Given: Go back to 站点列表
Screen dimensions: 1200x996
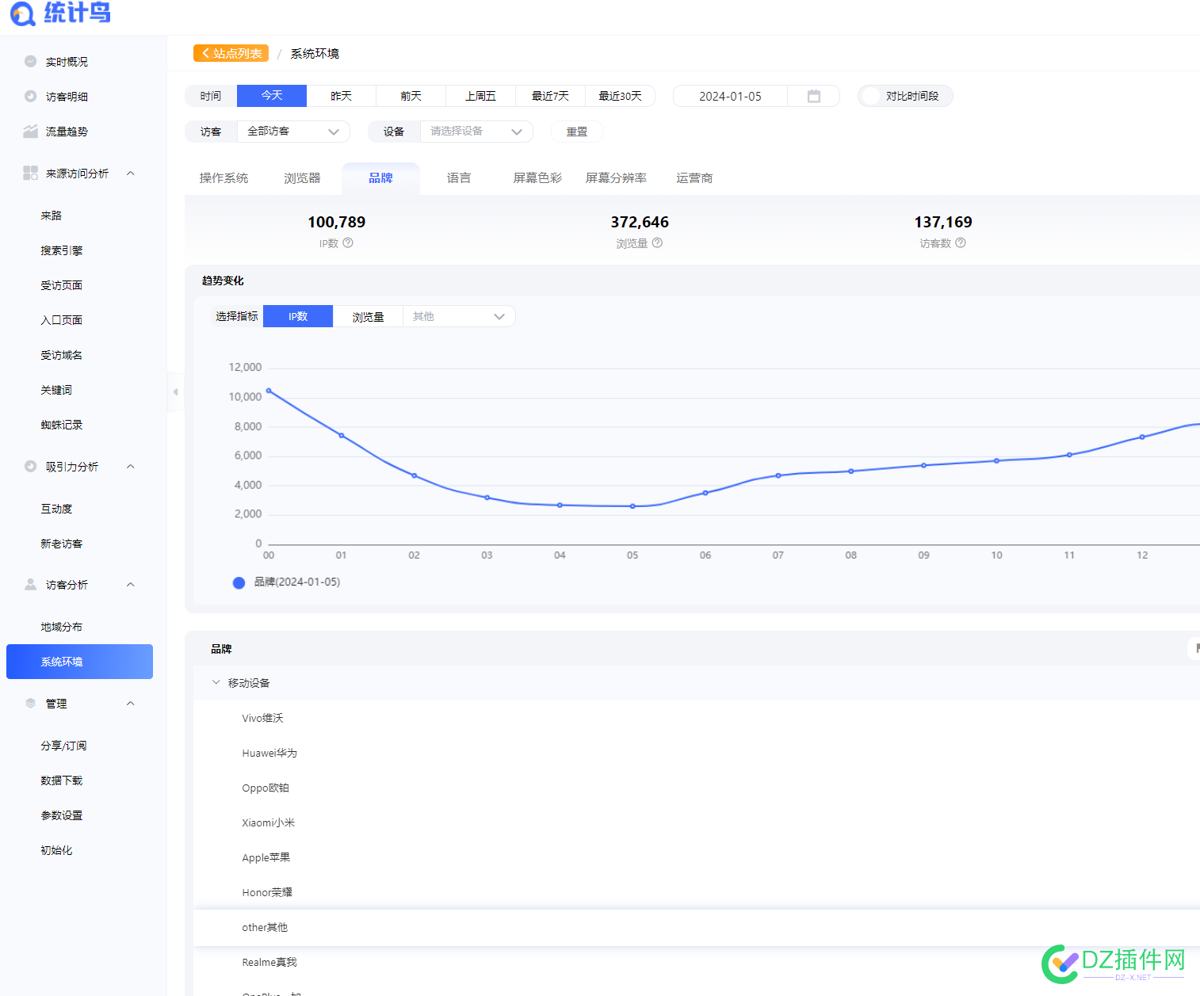Looking at the screenshot, I should coord(231,53).
